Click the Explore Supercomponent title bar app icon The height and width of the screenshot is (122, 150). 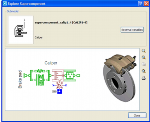point(5,4)
